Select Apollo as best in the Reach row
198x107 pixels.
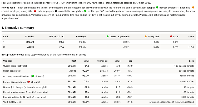(x=73, y=71)
